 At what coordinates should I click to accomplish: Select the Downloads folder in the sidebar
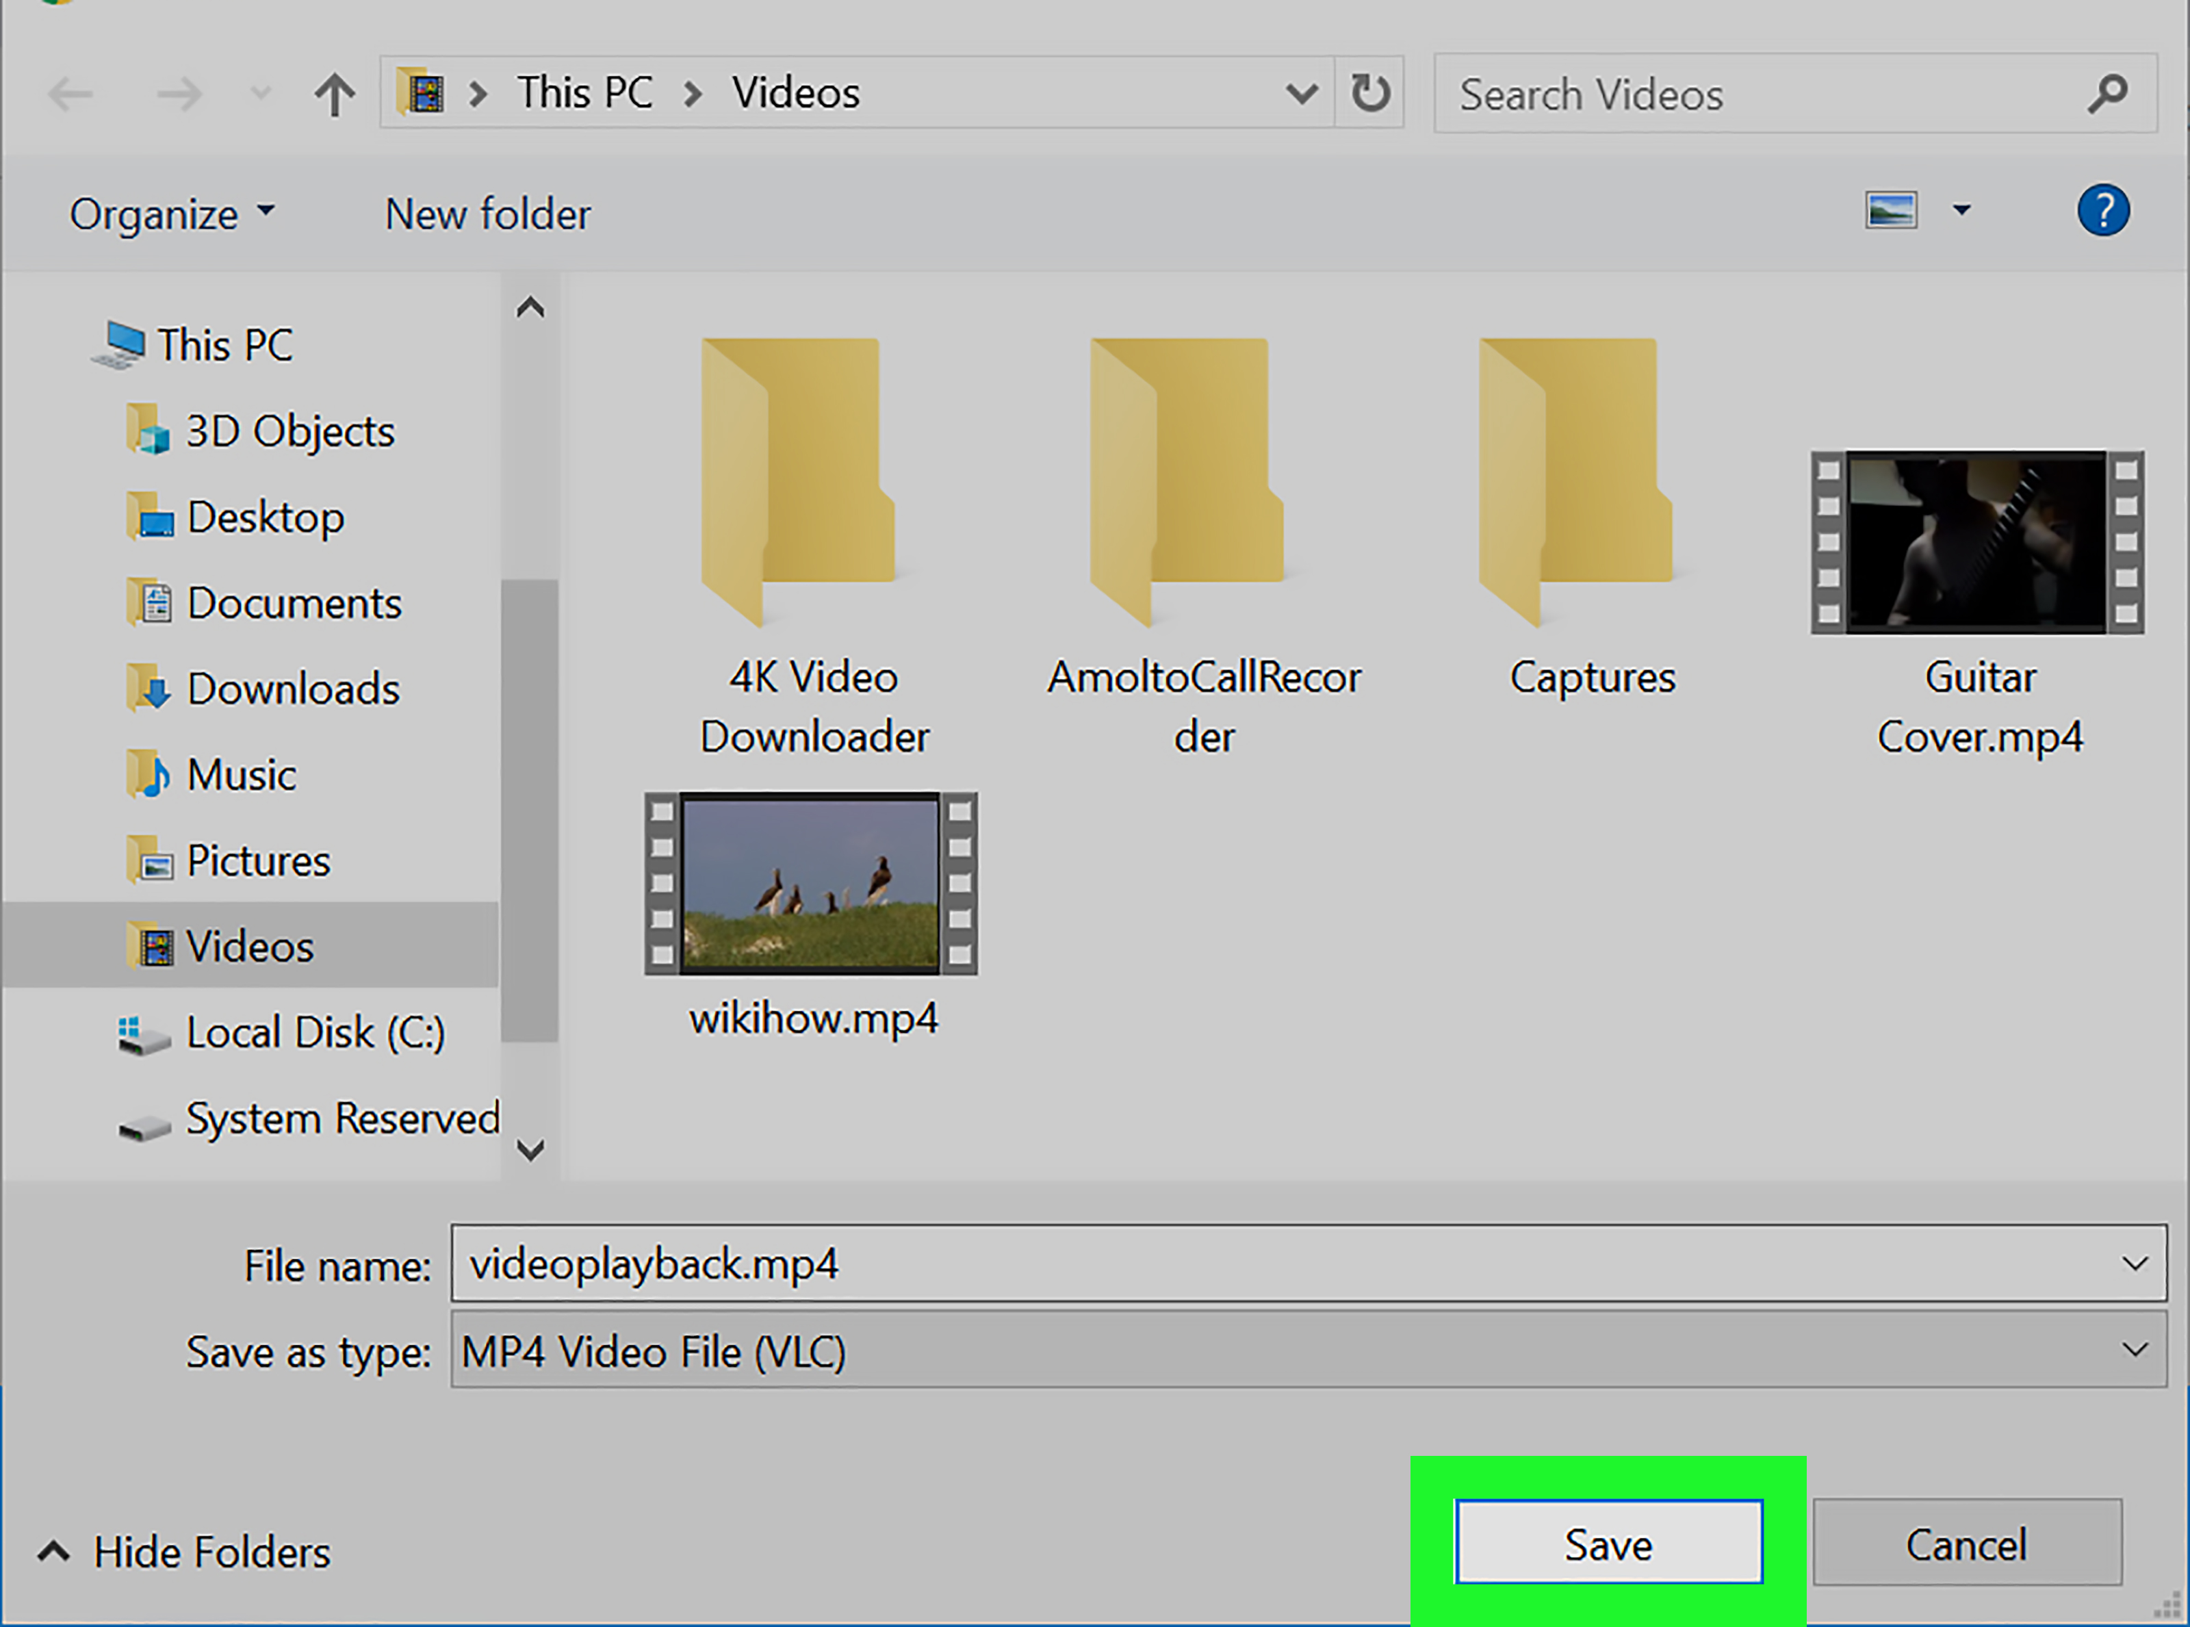(x=292, y=689)
